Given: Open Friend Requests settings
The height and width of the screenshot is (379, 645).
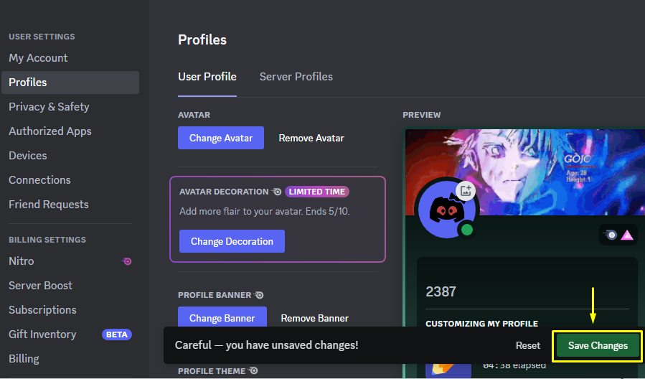Looking at the screenshot, I should (x=49, y=204).
